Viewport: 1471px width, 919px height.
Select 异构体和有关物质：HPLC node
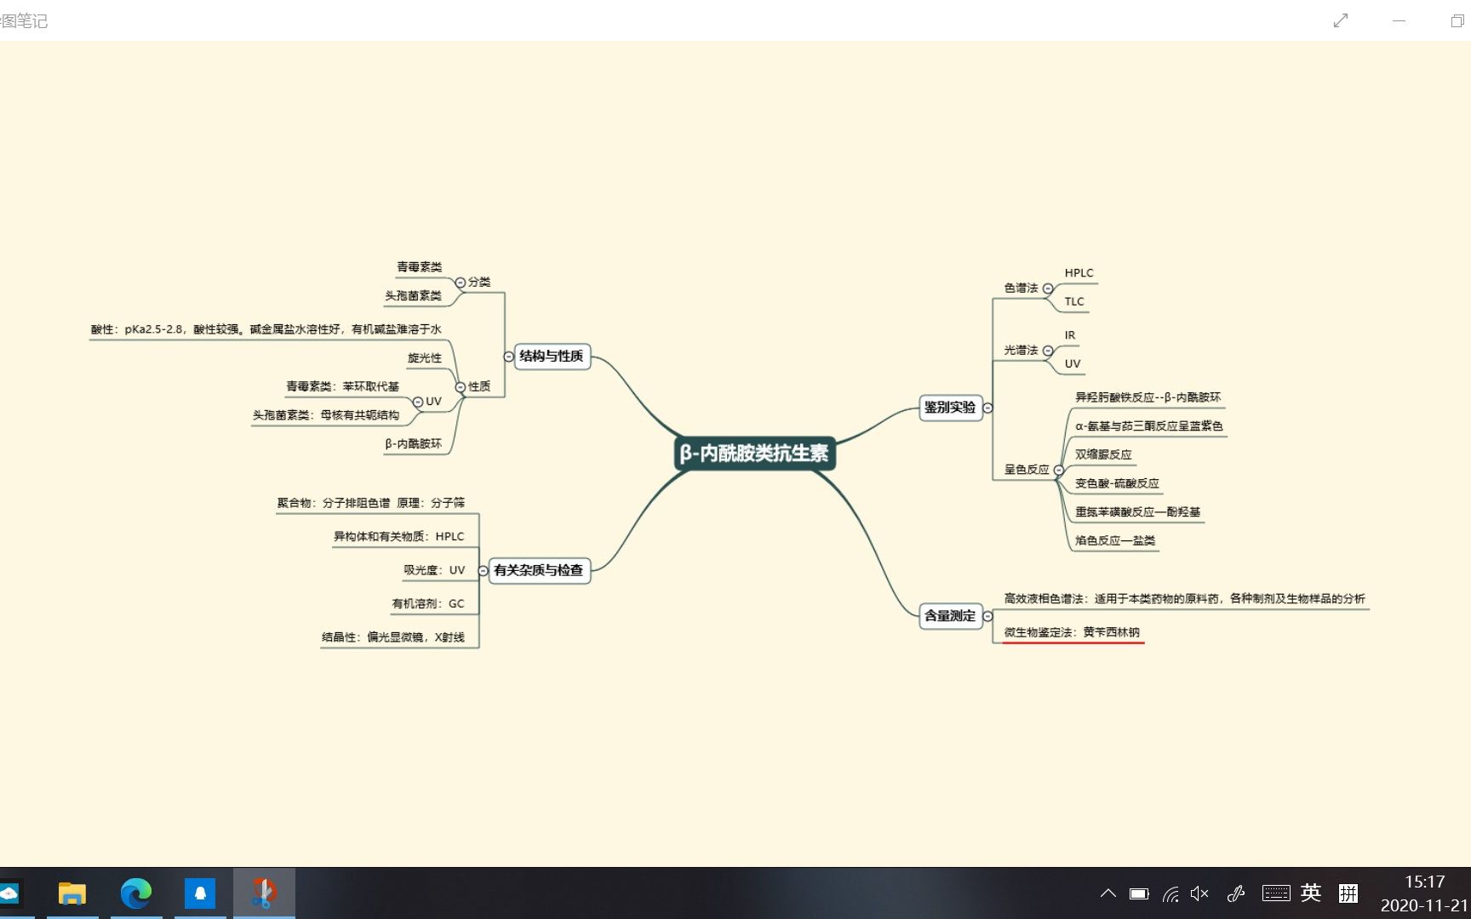pyautogui.click(x=398, y=537)
